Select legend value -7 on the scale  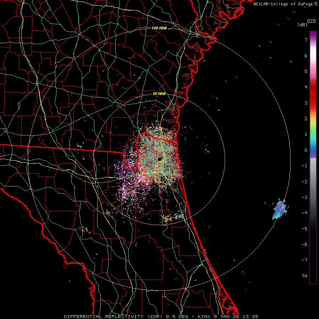coord(304,260)
